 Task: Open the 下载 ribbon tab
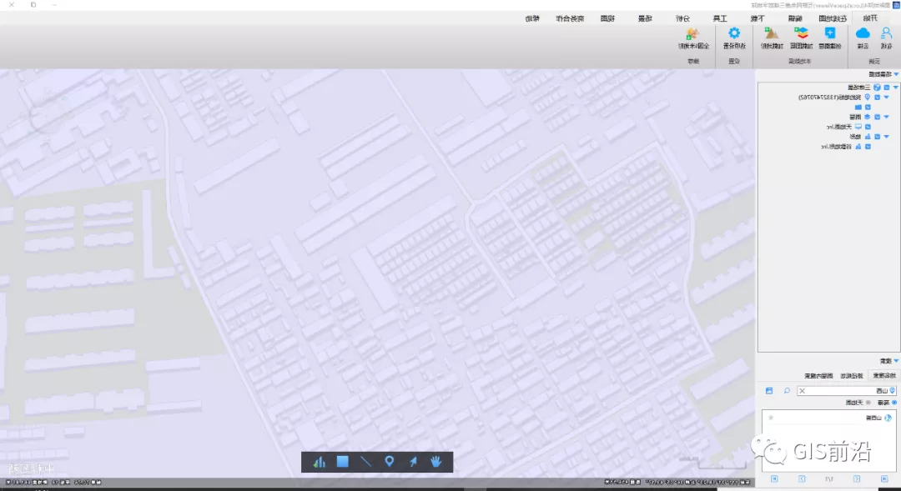click(x=758, y=18)
